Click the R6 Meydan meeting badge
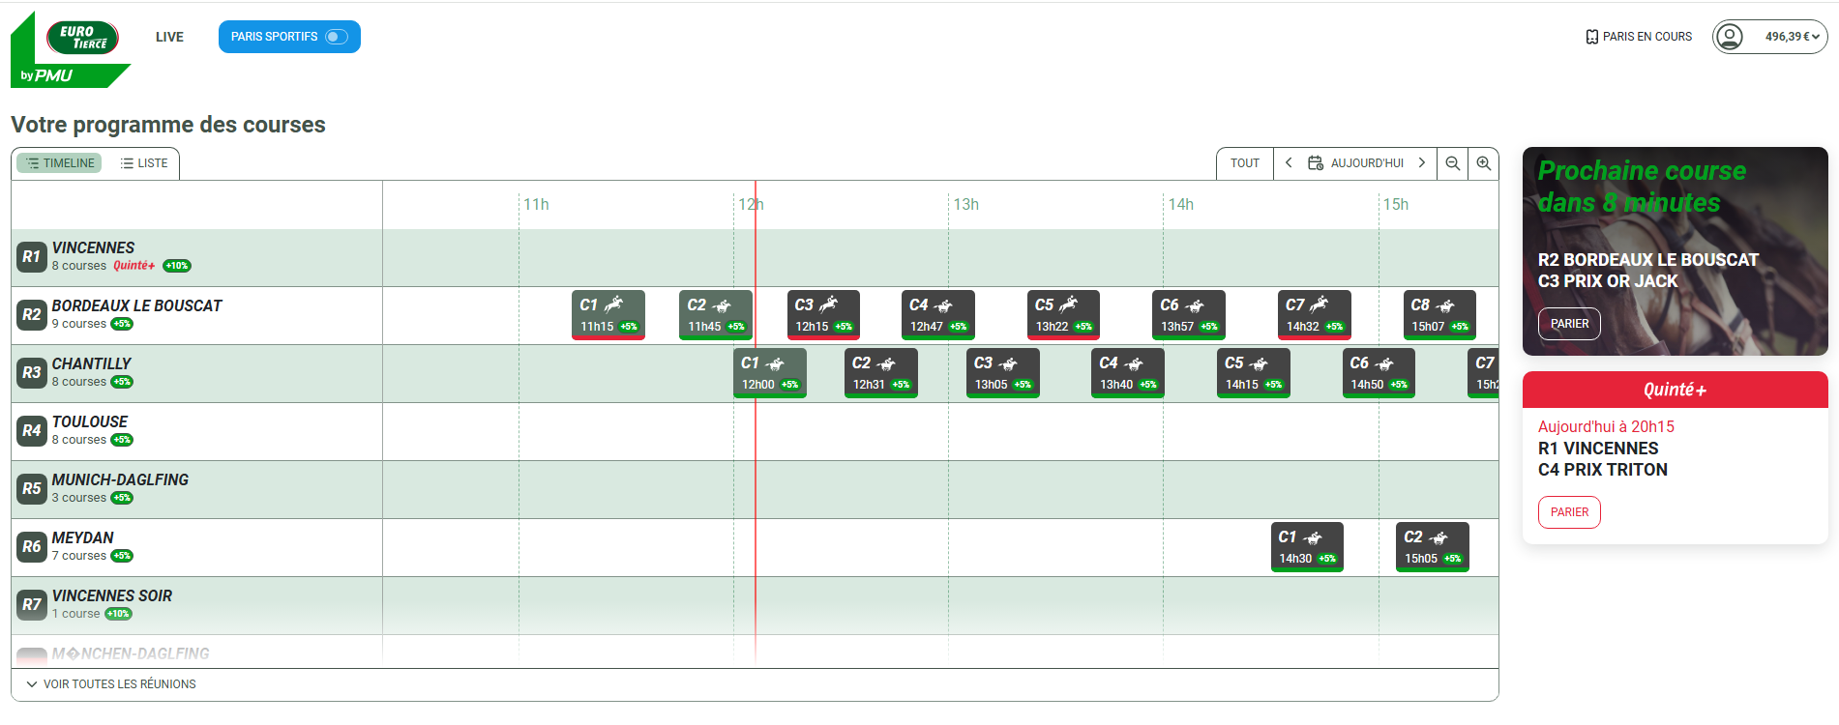1839x725 pixels. (32, 547)
